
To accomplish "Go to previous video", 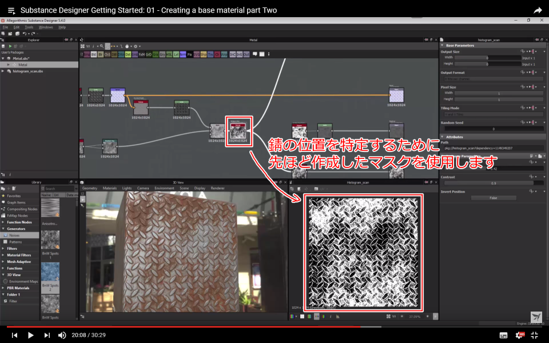I will pos(14,335).
